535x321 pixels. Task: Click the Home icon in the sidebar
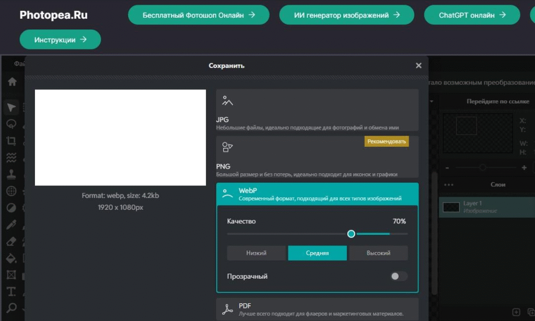[11, 82]
